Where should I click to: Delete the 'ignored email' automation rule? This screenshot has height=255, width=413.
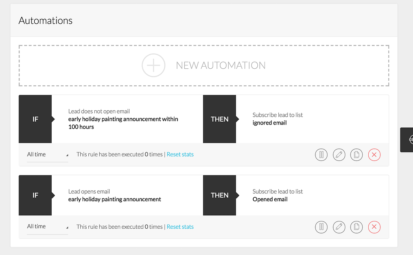click(374, 155)
